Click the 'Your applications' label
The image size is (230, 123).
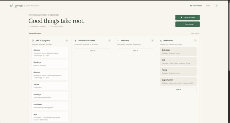click(x=35, y=33)
